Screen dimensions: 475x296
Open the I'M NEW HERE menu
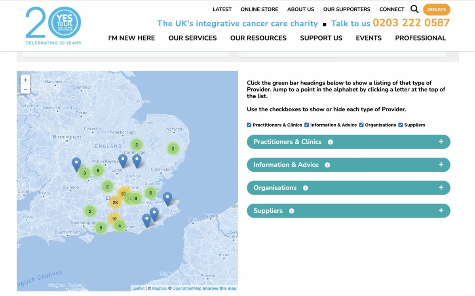coord(131,38)
